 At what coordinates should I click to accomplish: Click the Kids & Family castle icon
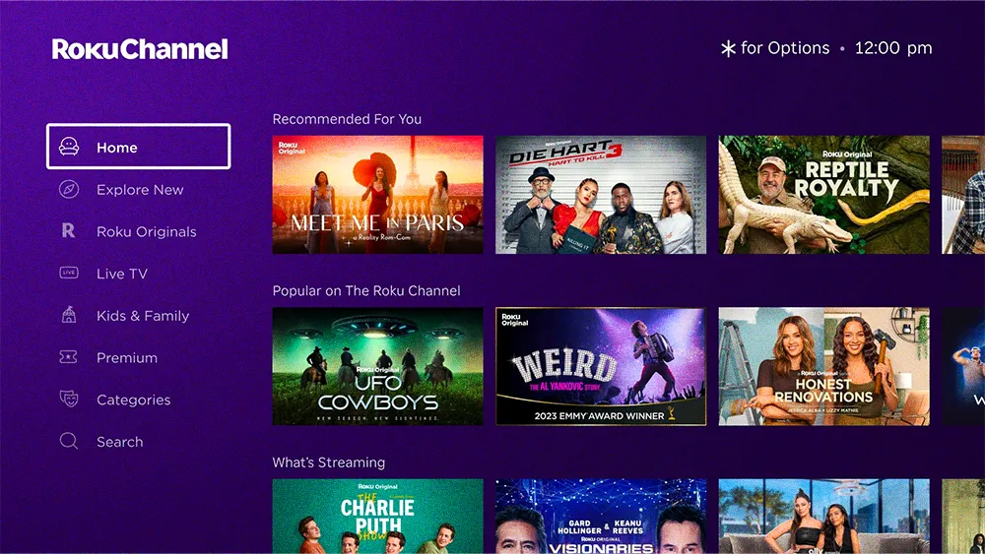click(69, 315)
